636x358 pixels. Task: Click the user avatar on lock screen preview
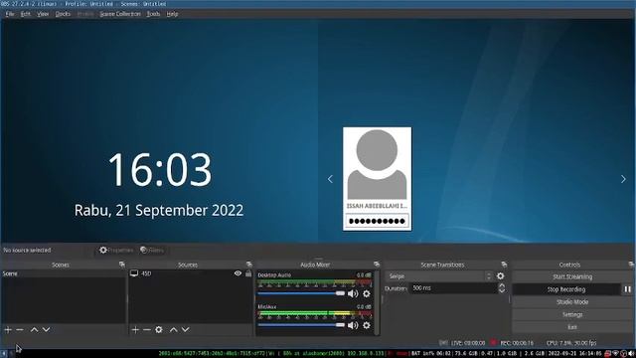tap(377, 164)
